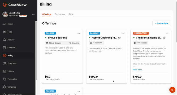177x95 pixels.
Task: Click the 1 Hour Session clipboard icon
Action: (47, 43)
